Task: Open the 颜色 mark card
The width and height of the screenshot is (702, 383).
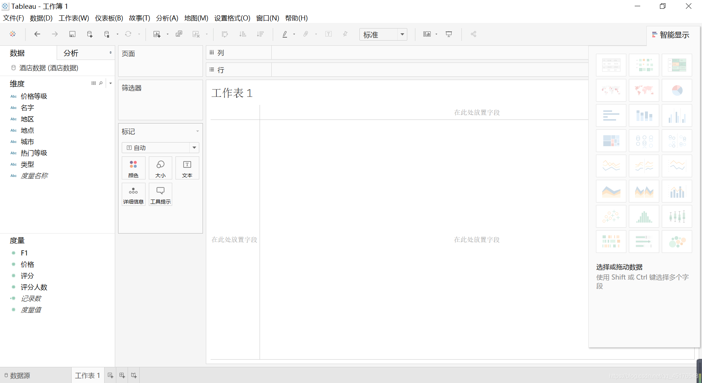Action: click(x=133, y=168)
